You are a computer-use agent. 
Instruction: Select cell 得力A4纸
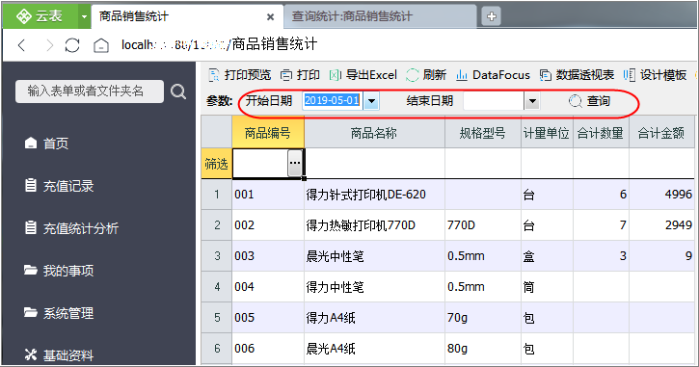374,318
